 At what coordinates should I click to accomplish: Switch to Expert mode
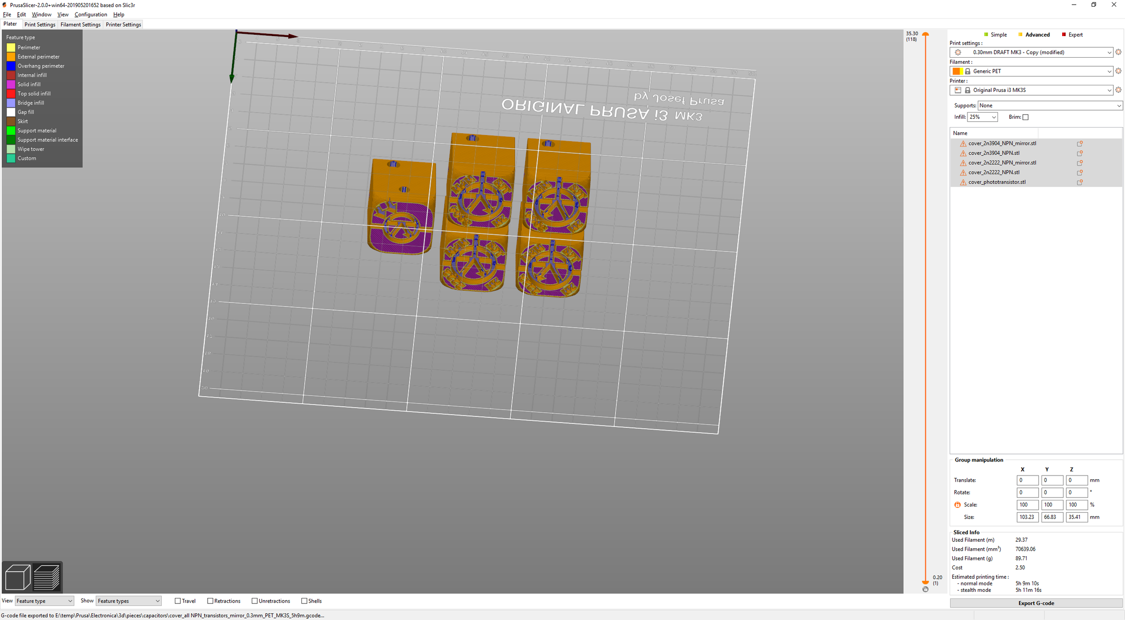pyautogui.click(x=1075, y=35)
